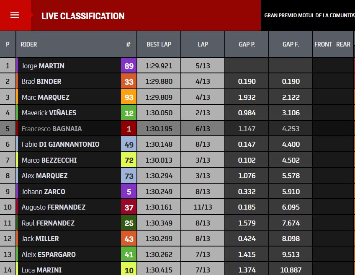Click Luca Marini's number 10 badge

click(x=129, y=269)
